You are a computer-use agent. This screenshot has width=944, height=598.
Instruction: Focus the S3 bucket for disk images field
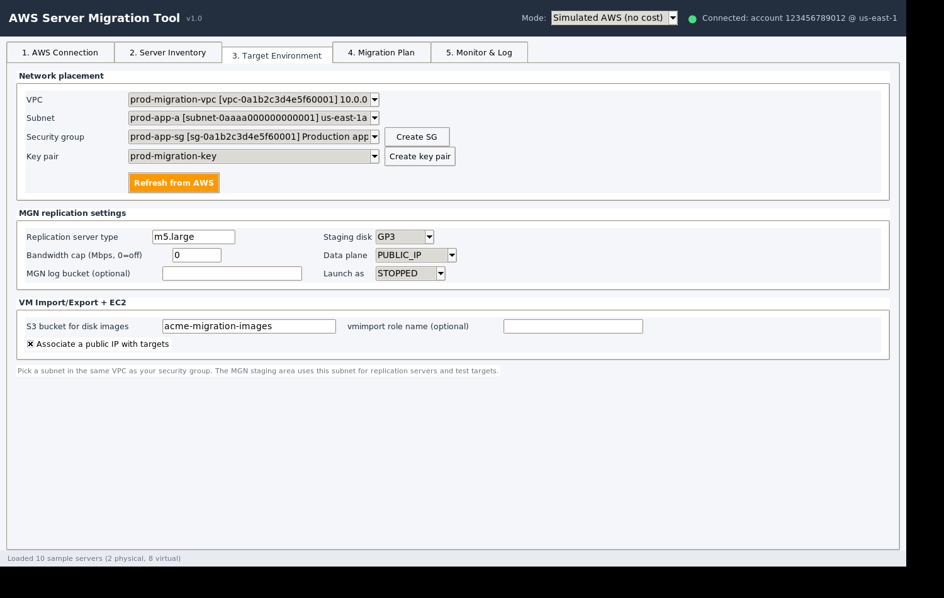point(249,326)
